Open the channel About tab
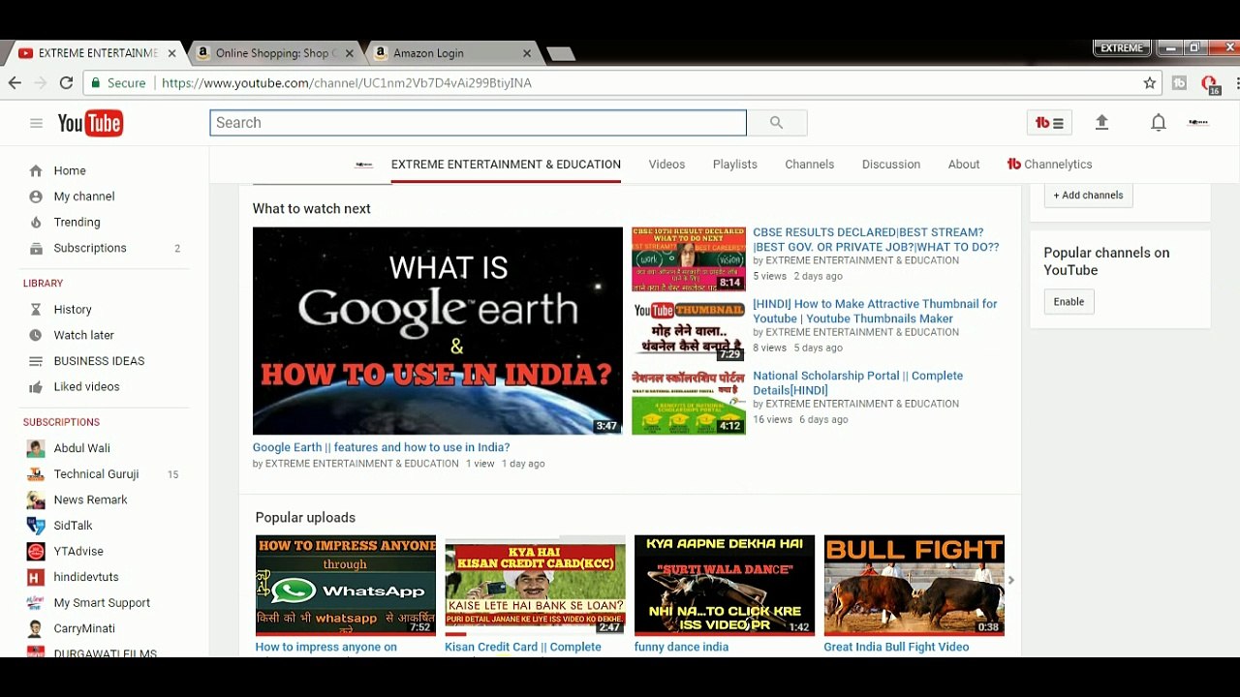 (964, 165)
